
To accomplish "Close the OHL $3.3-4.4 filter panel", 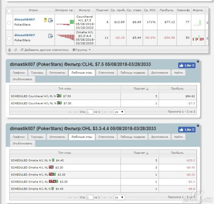I will click(x=198, y=125).
